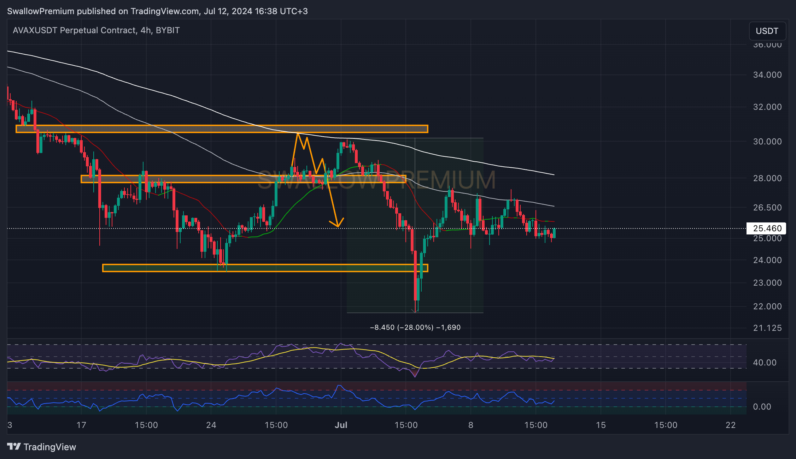Click the 25.000 price axis label
The width and height of the screenshot is (796, 459).
pos(767,239)
